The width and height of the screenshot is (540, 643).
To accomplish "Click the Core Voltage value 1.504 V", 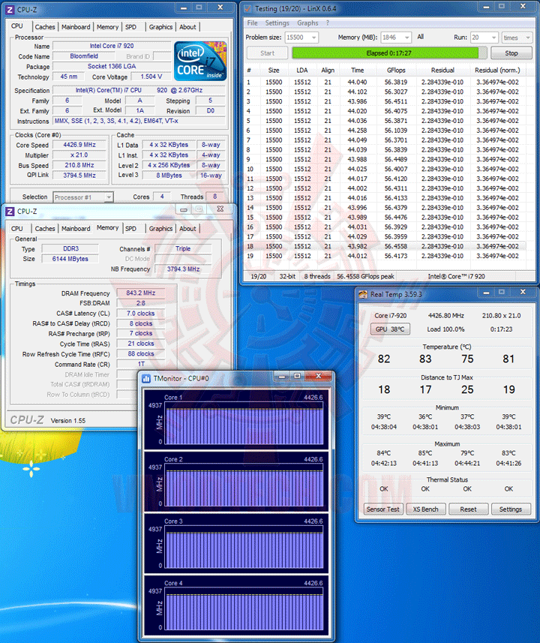I will (x=151, y=77).
